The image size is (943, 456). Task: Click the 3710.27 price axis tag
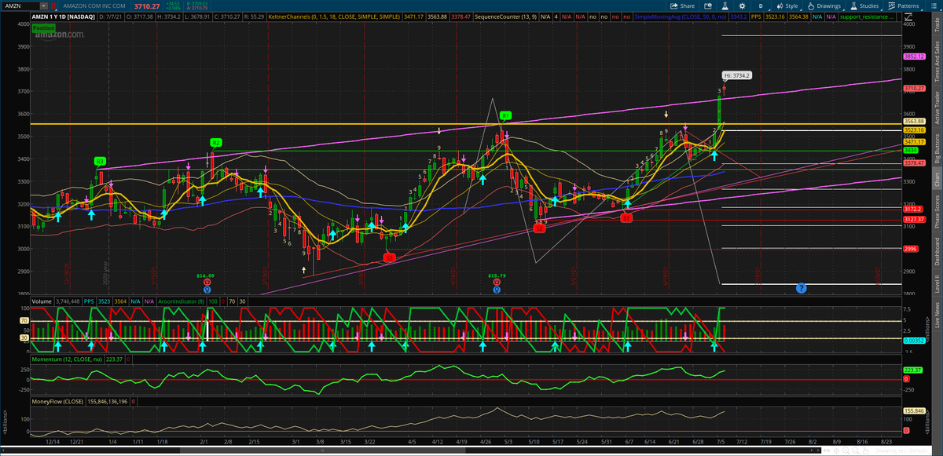coord(913,89)
